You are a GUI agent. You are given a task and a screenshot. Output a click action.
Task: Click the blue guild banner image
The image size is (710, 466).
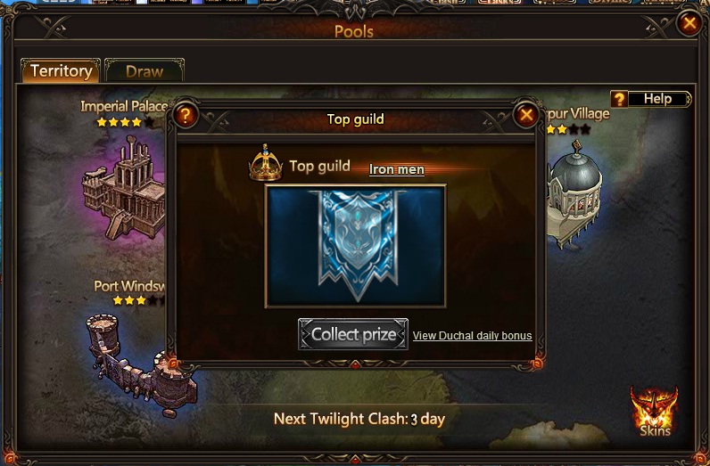[356, 246]
